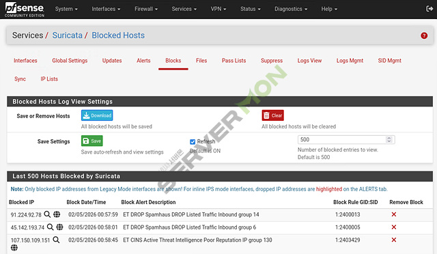The height and width of the screenshot is (254, 437).
Task: Click GID:SID value 1:2400013
Action: 348,214
